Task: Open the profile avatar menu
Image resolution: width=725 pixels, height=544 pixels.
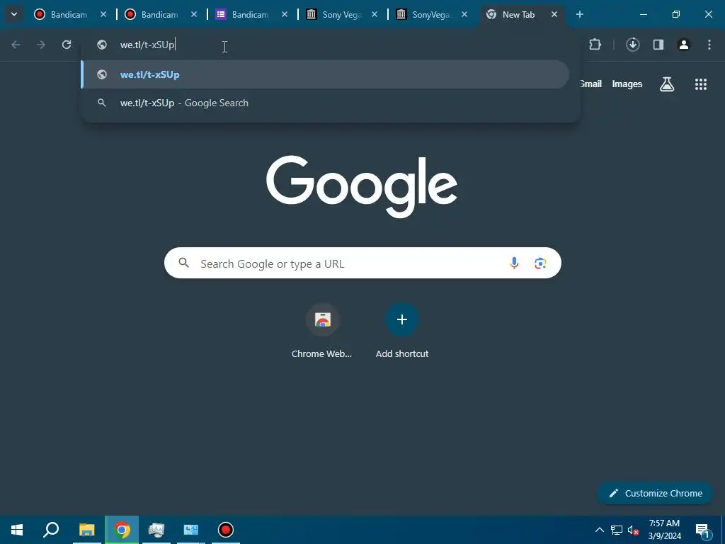Action: (x=684, y=45)
